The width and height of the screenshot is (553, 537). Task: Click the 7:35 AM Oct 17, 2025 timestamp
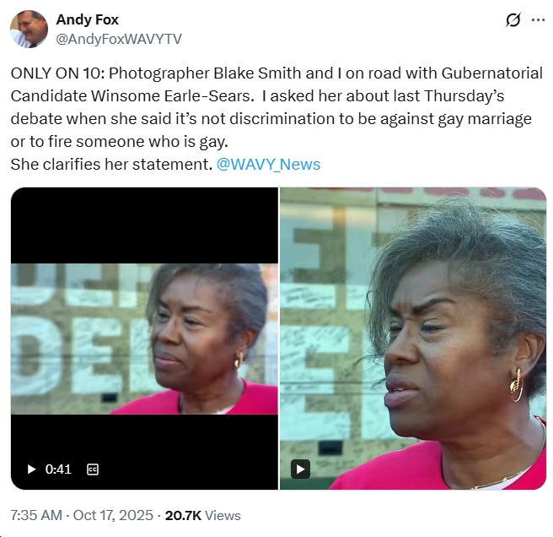point(82,515)
